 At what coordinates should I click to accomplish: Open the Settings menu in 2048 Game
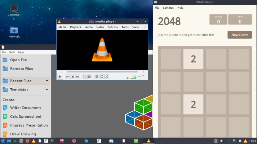pos(168,8)
